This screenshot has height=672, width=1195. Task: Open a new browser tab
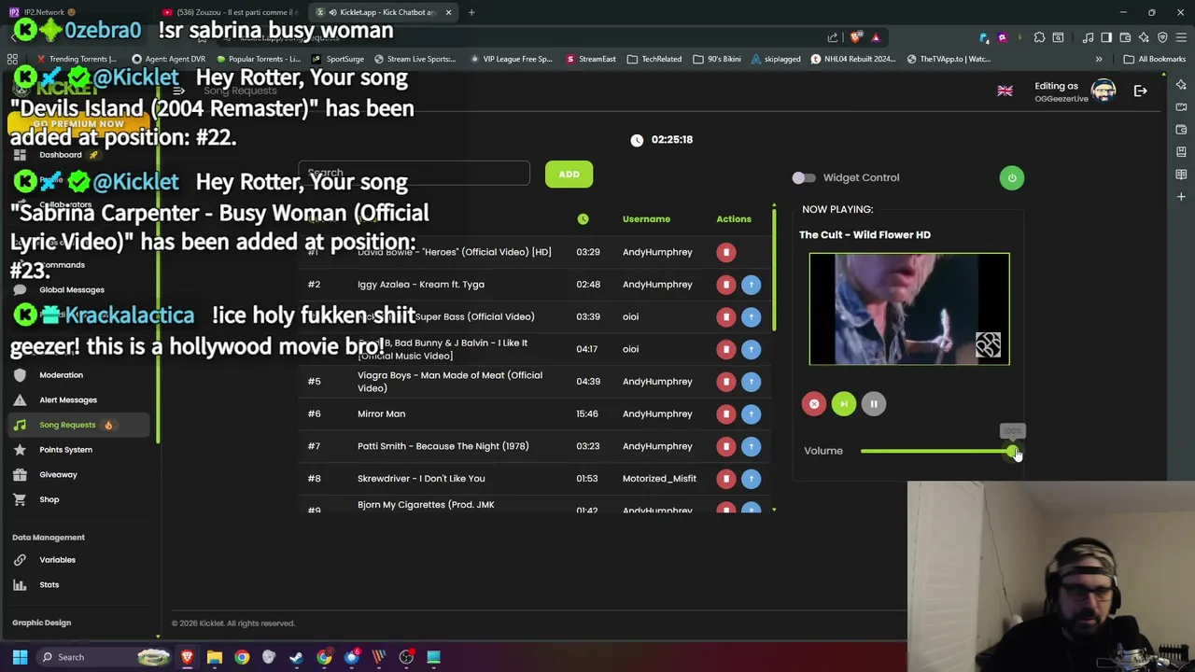pos(471,12)
